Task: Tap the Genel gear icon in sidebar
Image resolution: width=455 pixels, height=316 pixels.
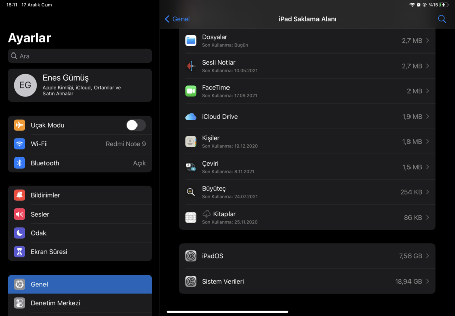Action: (19, 284)
